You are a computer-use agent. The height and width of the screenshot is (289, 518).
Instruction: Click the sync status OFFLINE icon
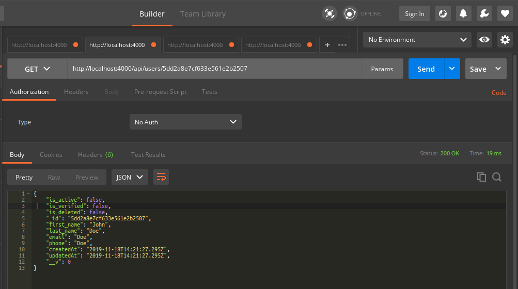350,13
